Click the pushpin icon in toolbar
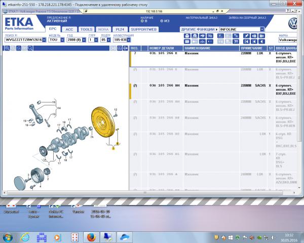 pyautogui.click(x=246, y=36)
